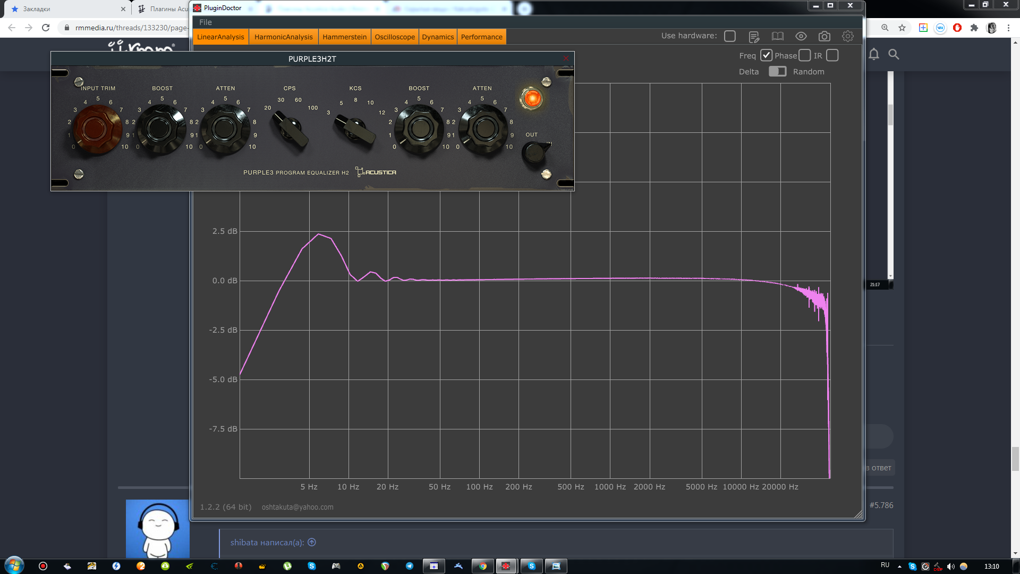1020x574 pixels.
Task: Open the Oscilloscope tab
Action: coord(395,37)
